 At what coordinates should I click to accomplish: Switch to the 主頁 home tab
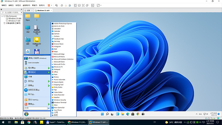[x=28, y=10]
